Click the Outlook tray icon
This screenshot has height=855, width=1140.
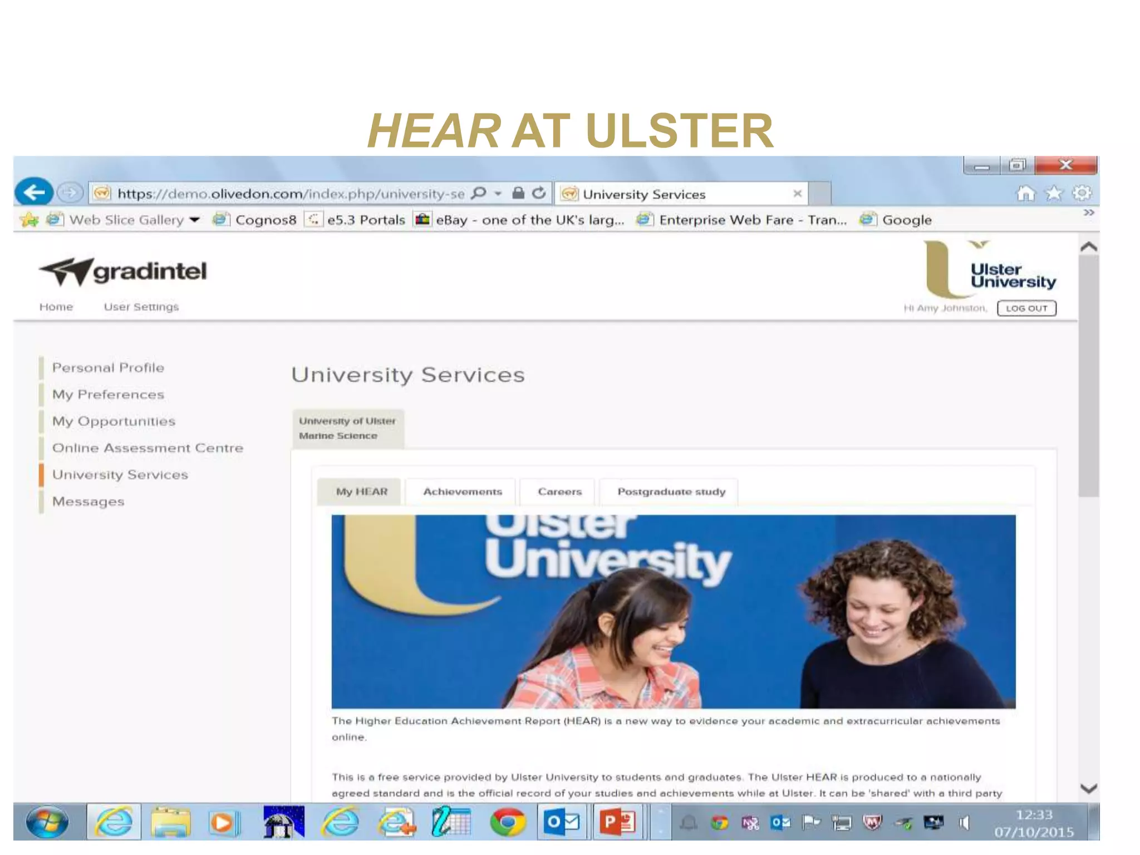click(780, 822)
